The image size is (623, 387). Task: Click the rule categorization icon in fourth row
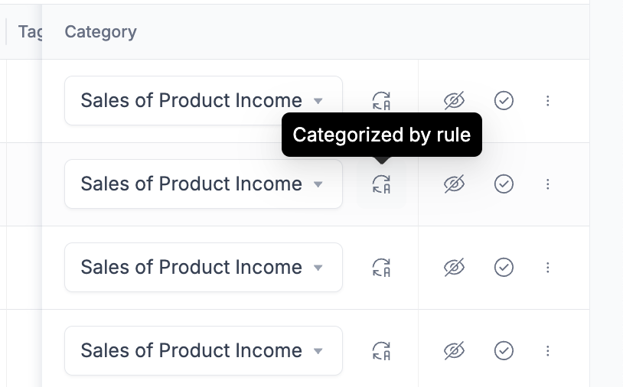(x=381, y=351)
